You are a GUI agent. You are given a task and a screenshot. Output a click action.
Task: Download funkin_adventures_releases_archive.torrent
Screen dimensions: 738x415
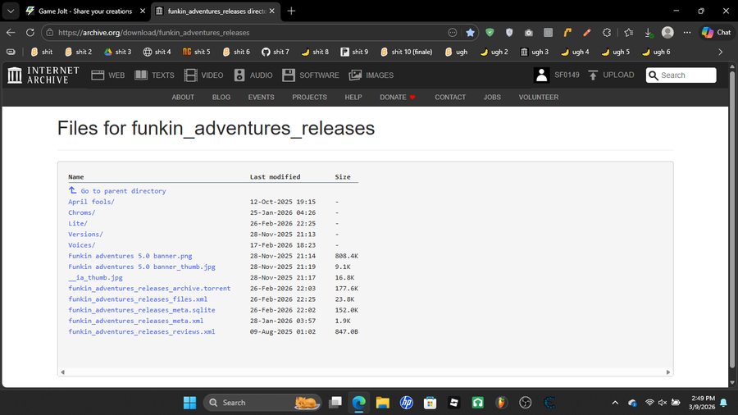coord(149,288)
